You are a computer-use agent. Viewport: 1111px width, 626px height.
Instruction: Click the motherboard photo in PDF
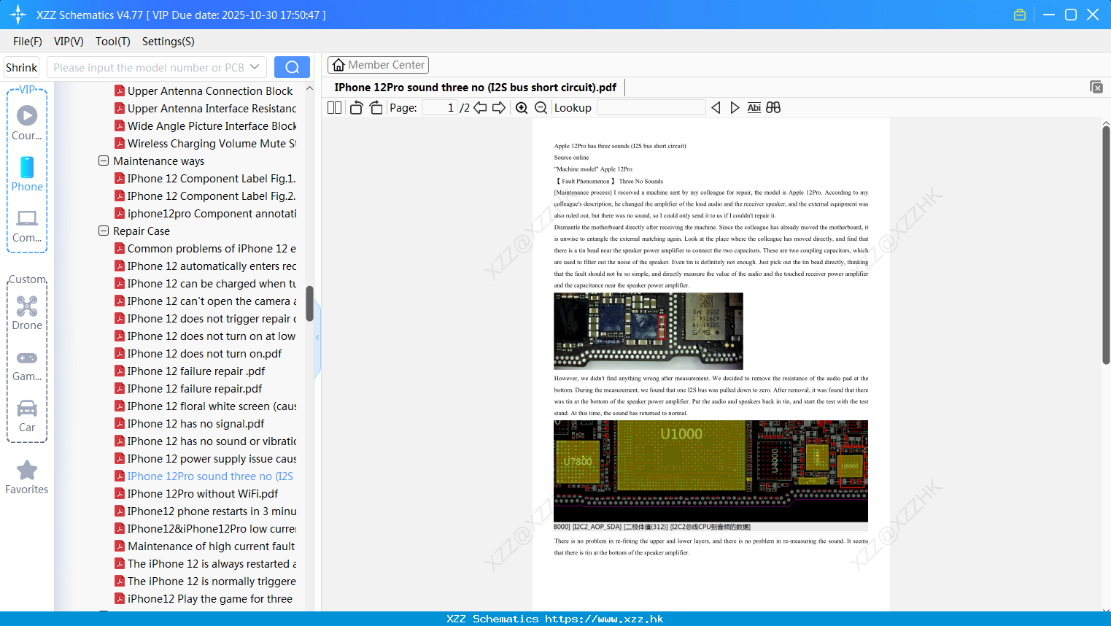pyautogui.click(x=649, y=331)
